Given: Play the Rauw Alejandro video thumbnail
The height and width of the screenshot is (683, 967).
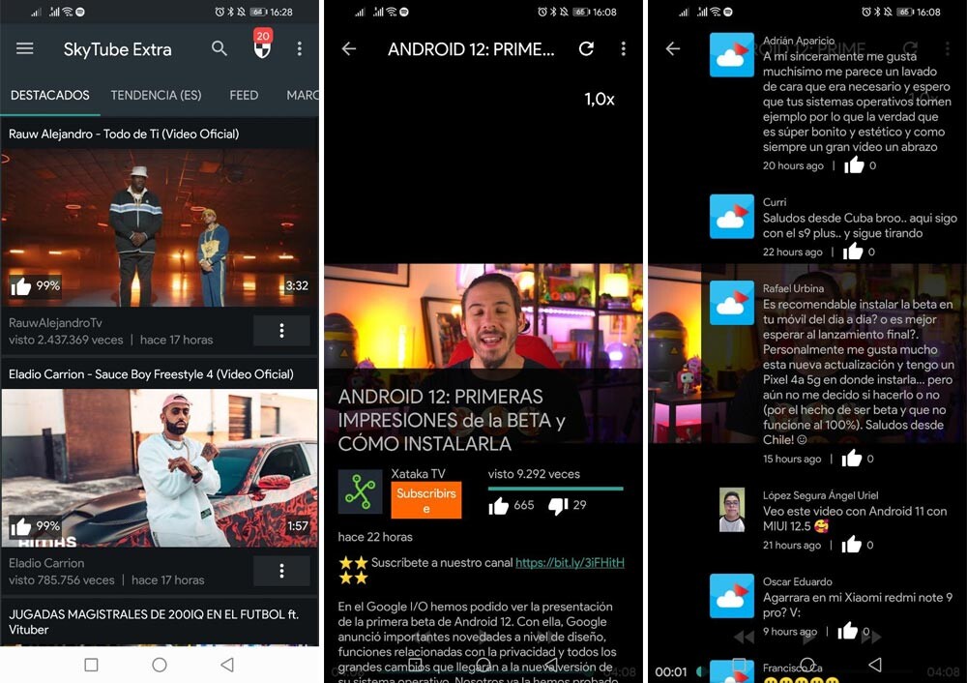Looking at the screenshot, I should pyautogui.click(x=160, y=227).
